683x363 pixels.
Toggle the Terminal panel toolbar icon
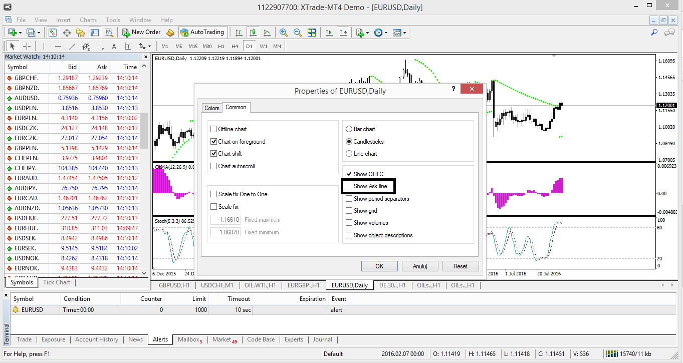tap(95, 33)
